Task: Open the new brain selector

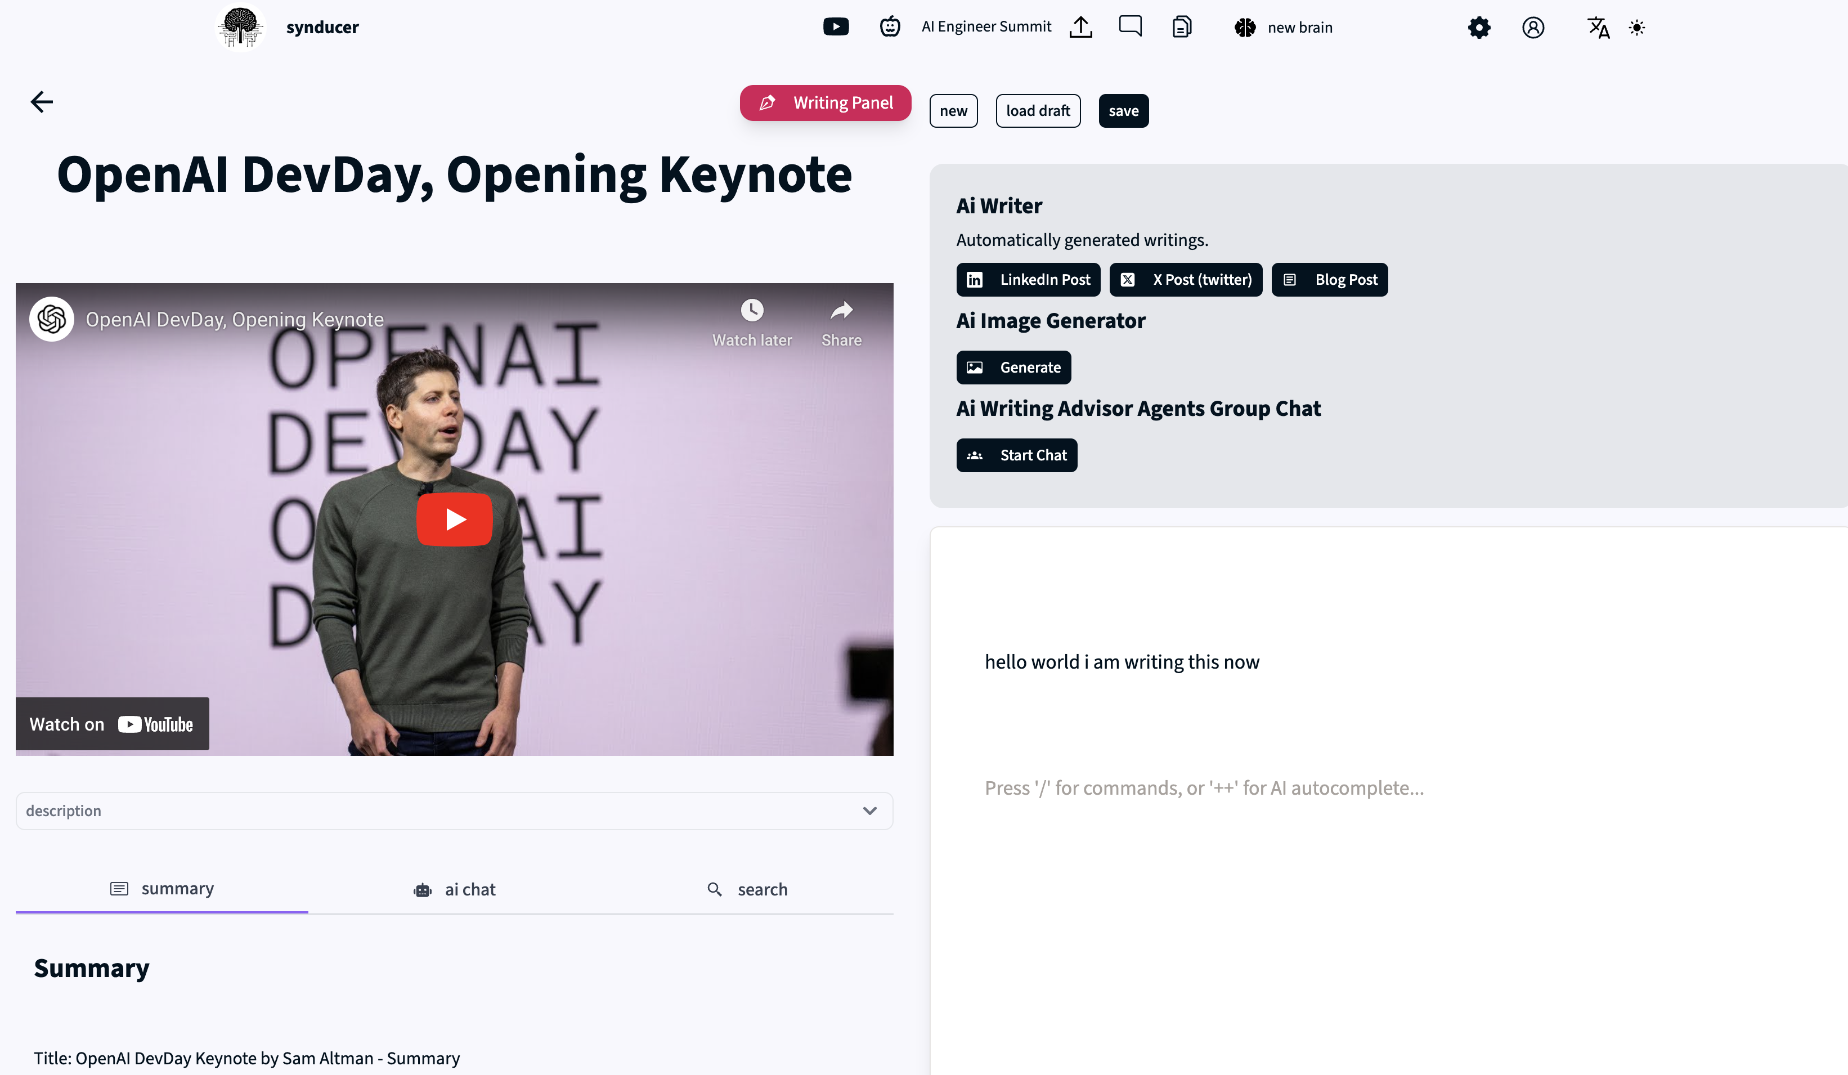Action: [1284, 28]
